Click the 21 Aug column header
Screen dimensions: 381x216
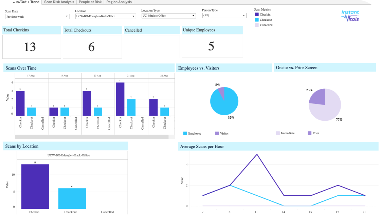[131, 76]
